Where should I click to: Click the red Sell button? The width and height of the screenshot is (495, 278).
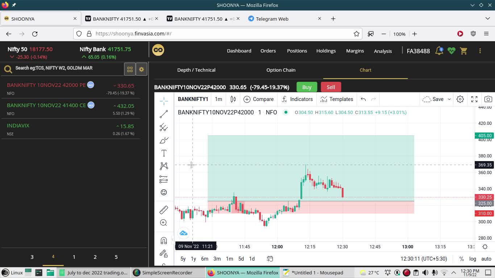coord(331,87)
